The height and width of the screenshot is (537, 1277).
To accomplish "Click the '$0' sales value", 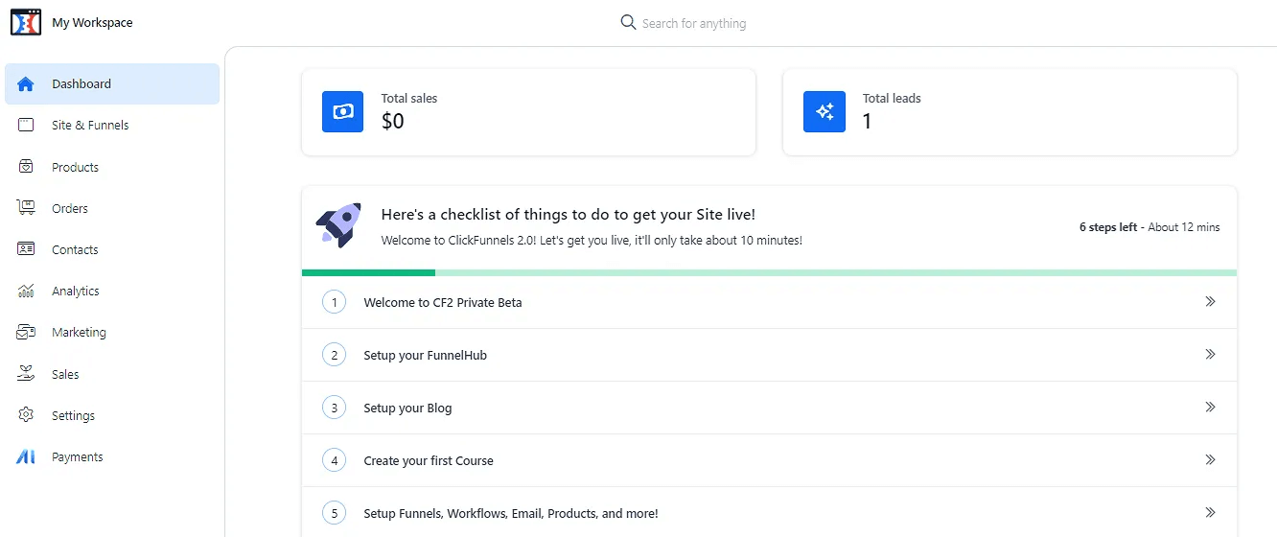I will (x=393, y=122).
